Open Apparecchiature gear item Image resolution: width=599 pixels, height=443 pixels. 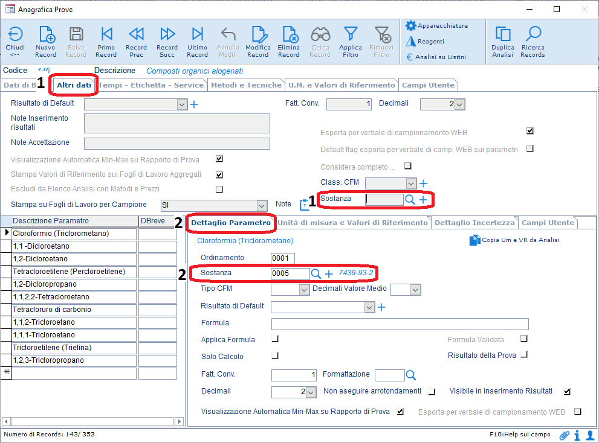coord(436,25)
